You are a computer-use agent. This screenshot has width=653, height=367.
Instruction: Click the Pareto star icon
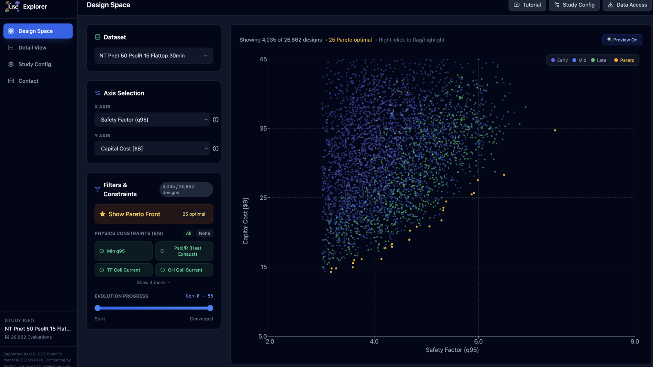pos(102,214)
